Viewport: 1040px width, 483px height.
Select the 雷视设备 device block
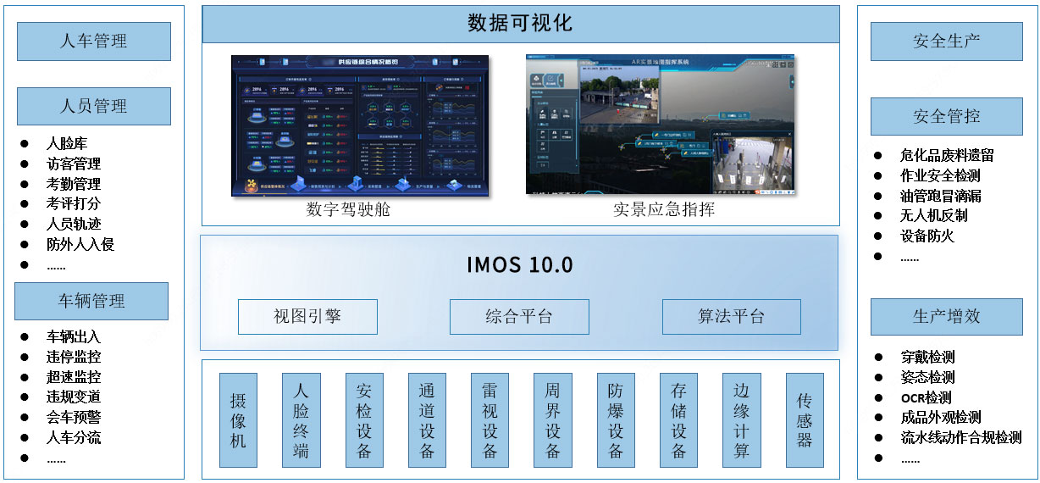[490, 420]
